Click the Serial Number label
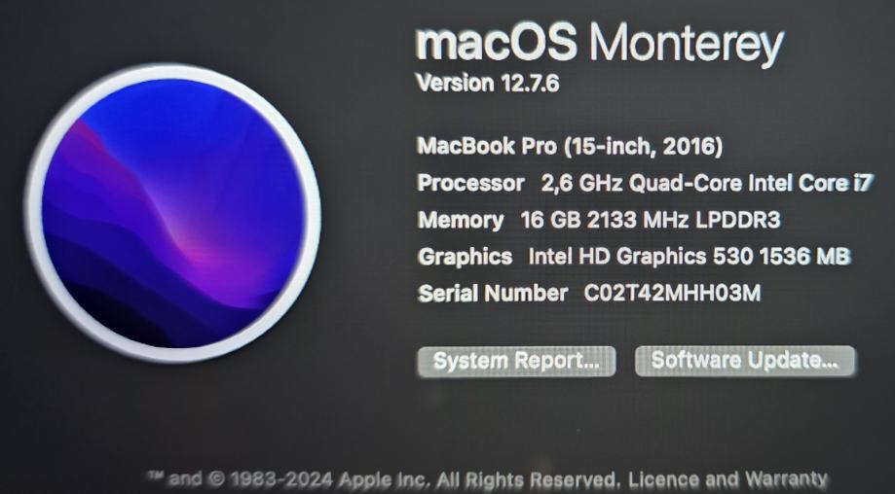 493,293
